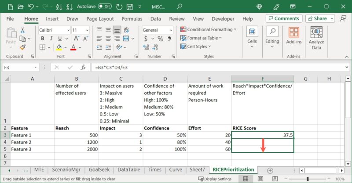Click Analyze Data button
Viewport: 352px width, 183px height.
(316, 38)
